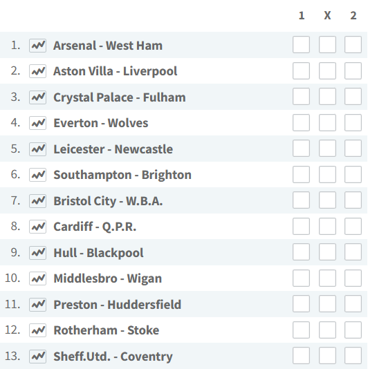Screen dimensions: 368x369
Task: Tick home win (1) for Arsenal - West Ham
Action: coord(301,44)
